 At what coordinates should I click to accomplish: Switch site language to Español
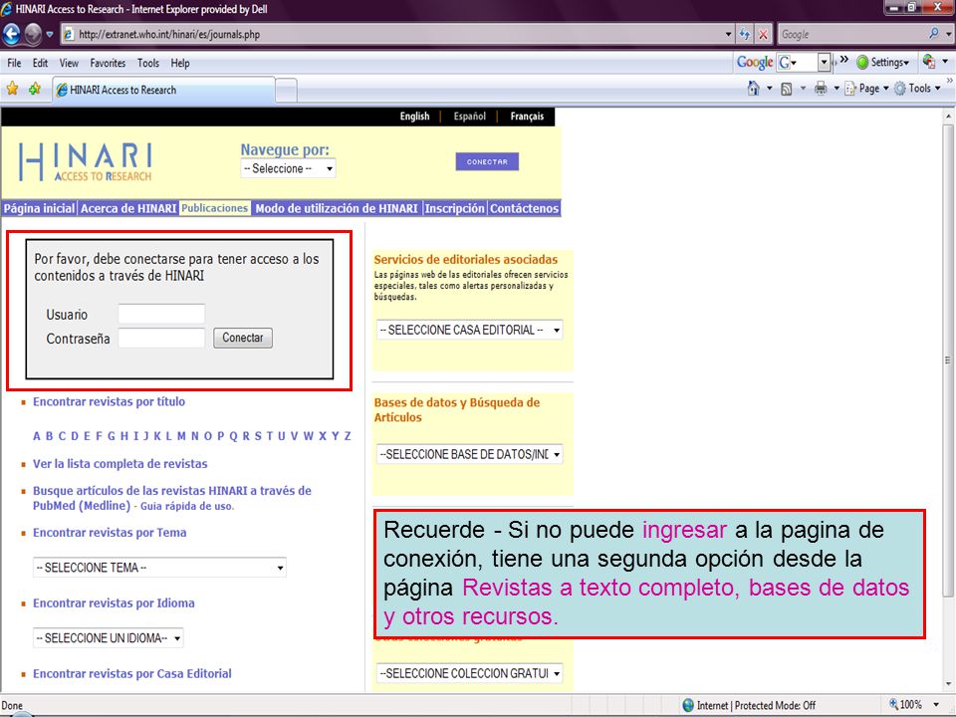pos(469,117)
